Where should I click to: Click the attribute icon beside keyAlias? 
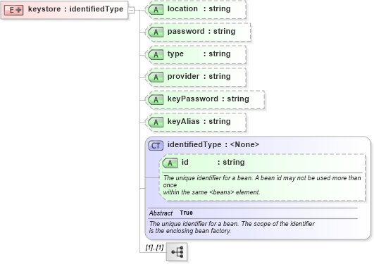coord(156,122)
